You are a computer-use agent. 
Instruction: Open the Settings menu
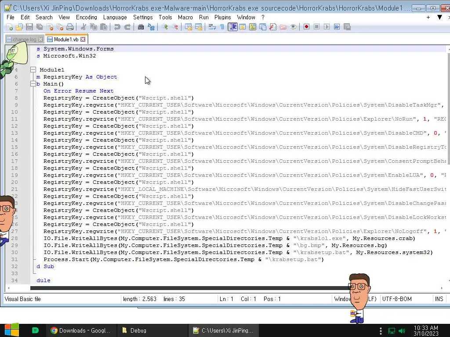coord(143,17)
